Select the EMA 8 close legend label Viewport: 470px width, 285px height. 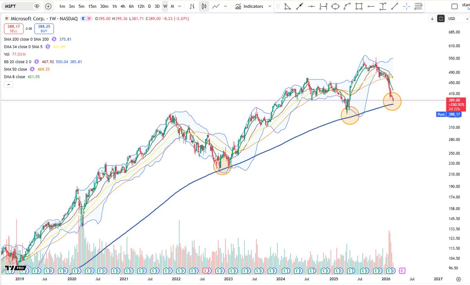coord(14,77)
